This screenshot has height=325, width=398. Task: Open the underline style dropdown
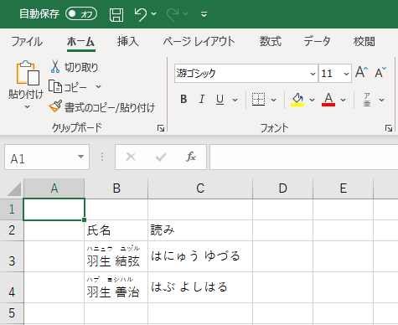click(235, 100)
